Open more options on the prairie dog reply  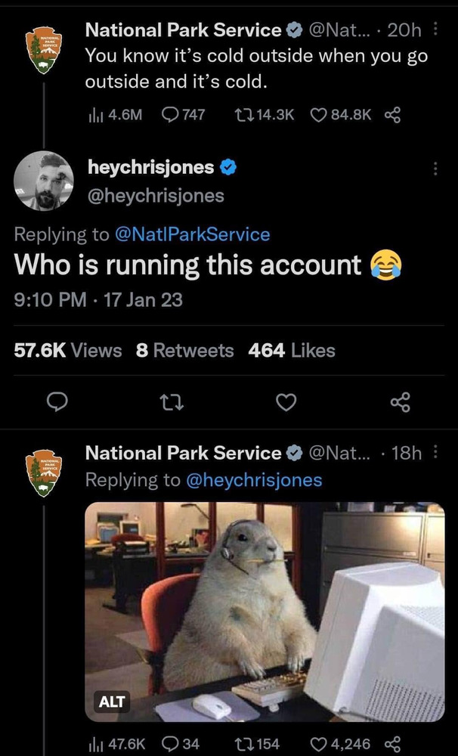pyautogui.click(x=434, y=453)
